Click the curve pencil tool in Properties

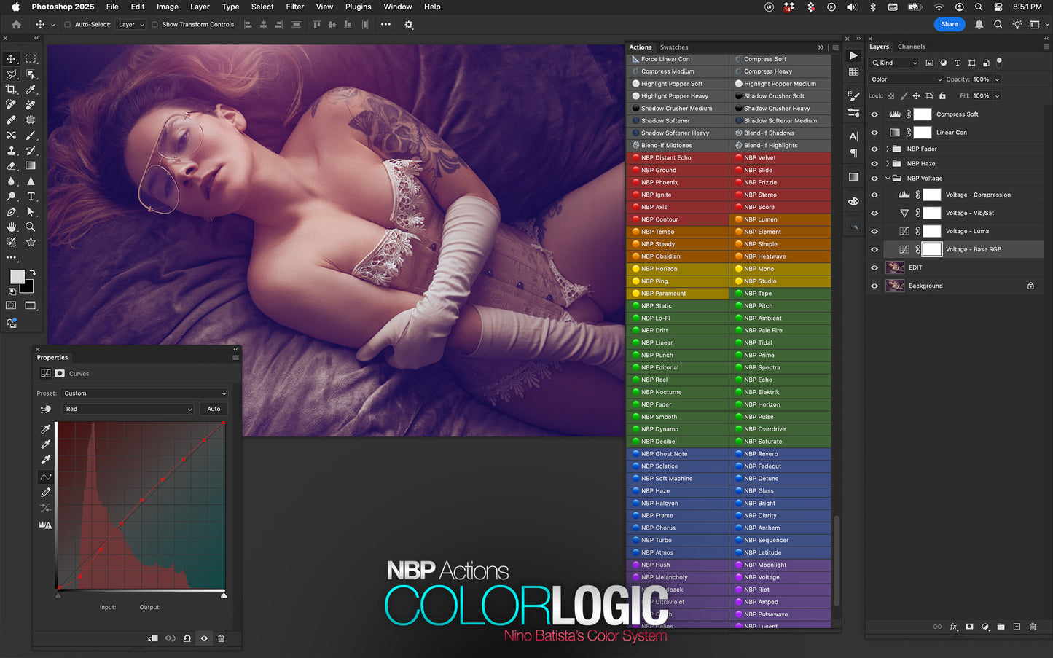tap(45, 493)
